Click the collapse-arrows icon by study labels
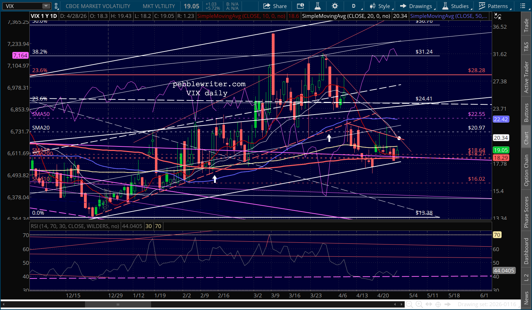 tap(497, 16)
